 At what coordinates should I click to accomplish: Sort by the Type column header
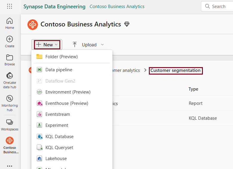click(193, 89)
